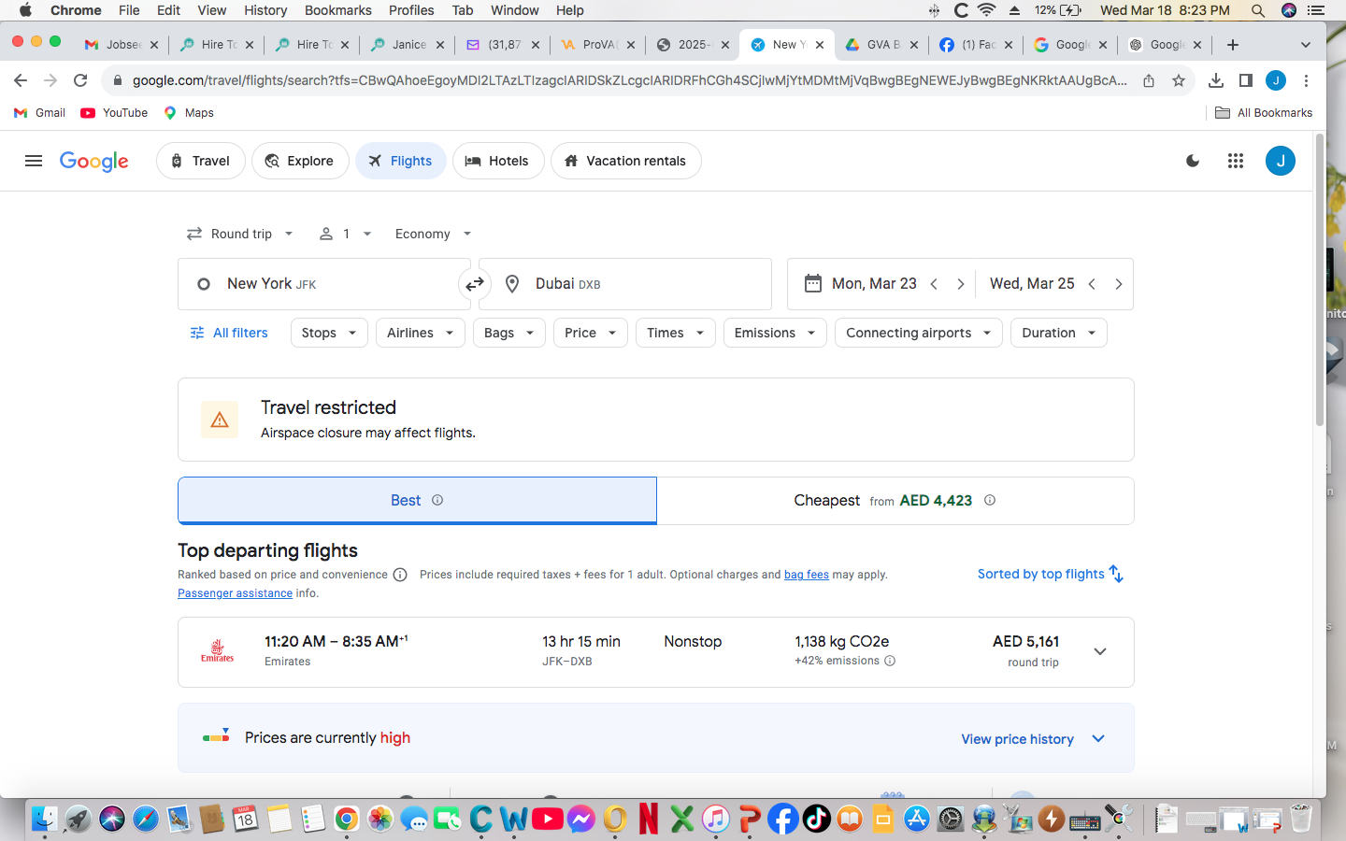
Task: Click the info icon beside +42% emissions
Action: pos(890,661)
